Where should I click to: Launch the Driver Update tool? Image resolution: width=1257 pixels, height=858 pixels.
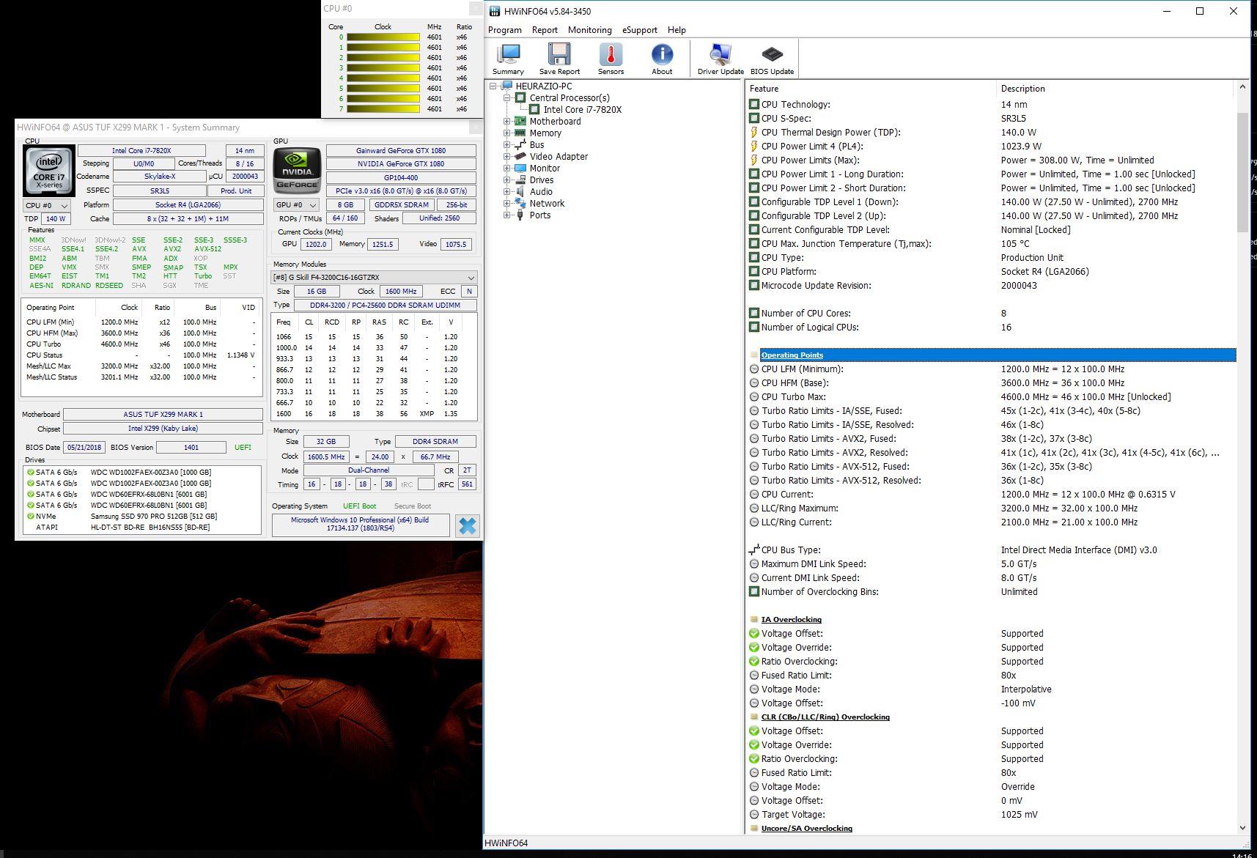[x=720, y=59]
